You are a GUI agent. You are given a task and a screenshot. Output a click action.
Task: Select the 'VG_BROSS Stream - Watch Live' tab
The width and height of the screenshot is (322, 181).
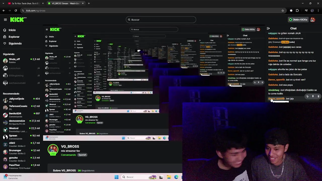(66, 4)
